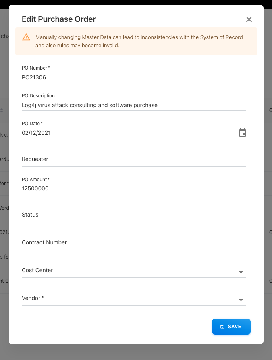Click the PO Description label

click(x=38, y=96)
